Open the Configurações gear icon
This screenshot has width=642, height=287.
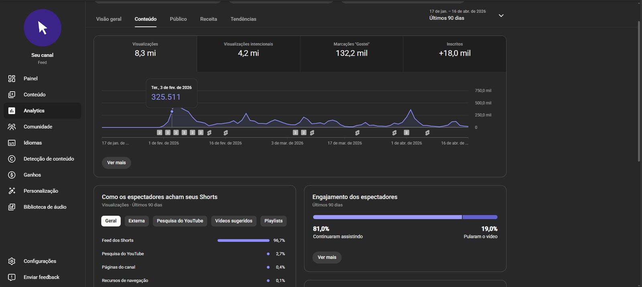(12, 261)
